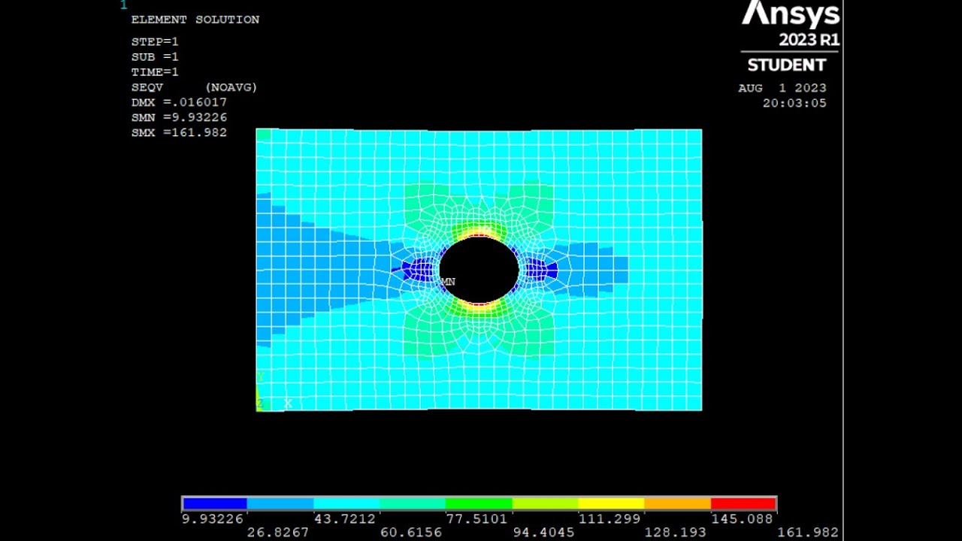Click the 'TIME=1' label
Viewport: 962px width, 541px height.
point(155,72)
